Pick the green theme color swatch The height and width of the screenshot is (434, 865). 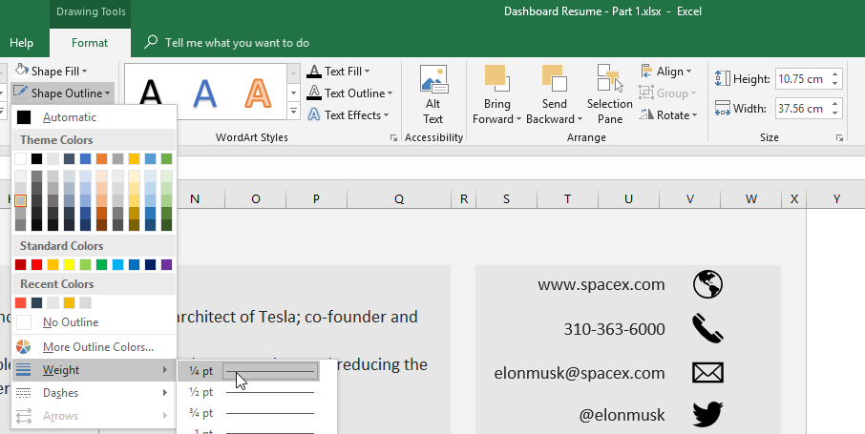[166, 159]
